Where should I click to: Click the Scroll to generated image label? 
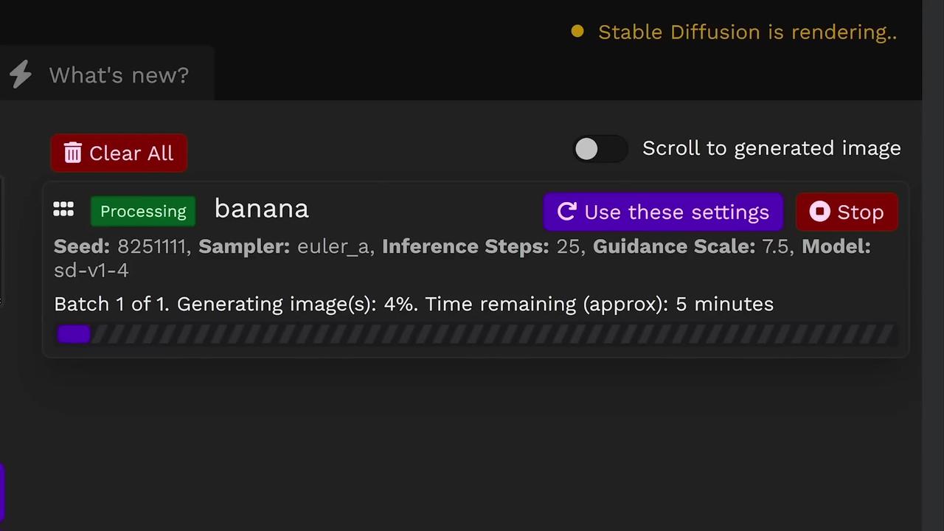tap(771, 148)
